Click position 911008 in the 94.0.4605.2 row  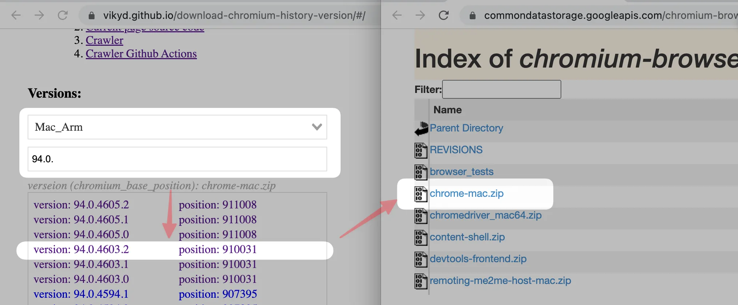(218, 205)
